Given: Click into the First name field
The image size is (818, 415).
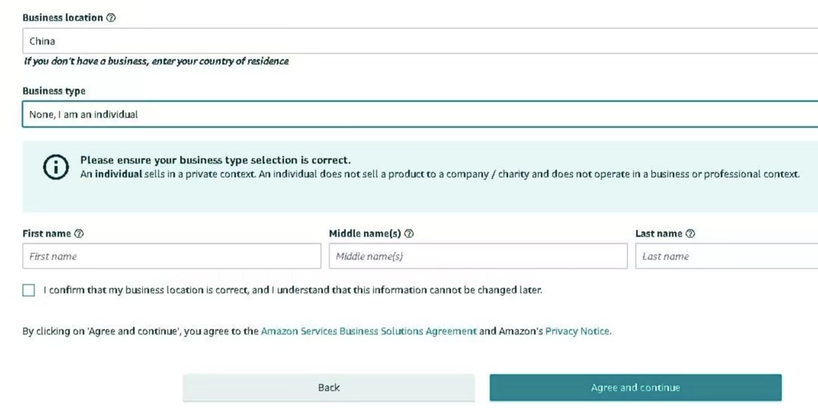Looking at the screenshot, I should pyautogui.click(x=172, y=256).
